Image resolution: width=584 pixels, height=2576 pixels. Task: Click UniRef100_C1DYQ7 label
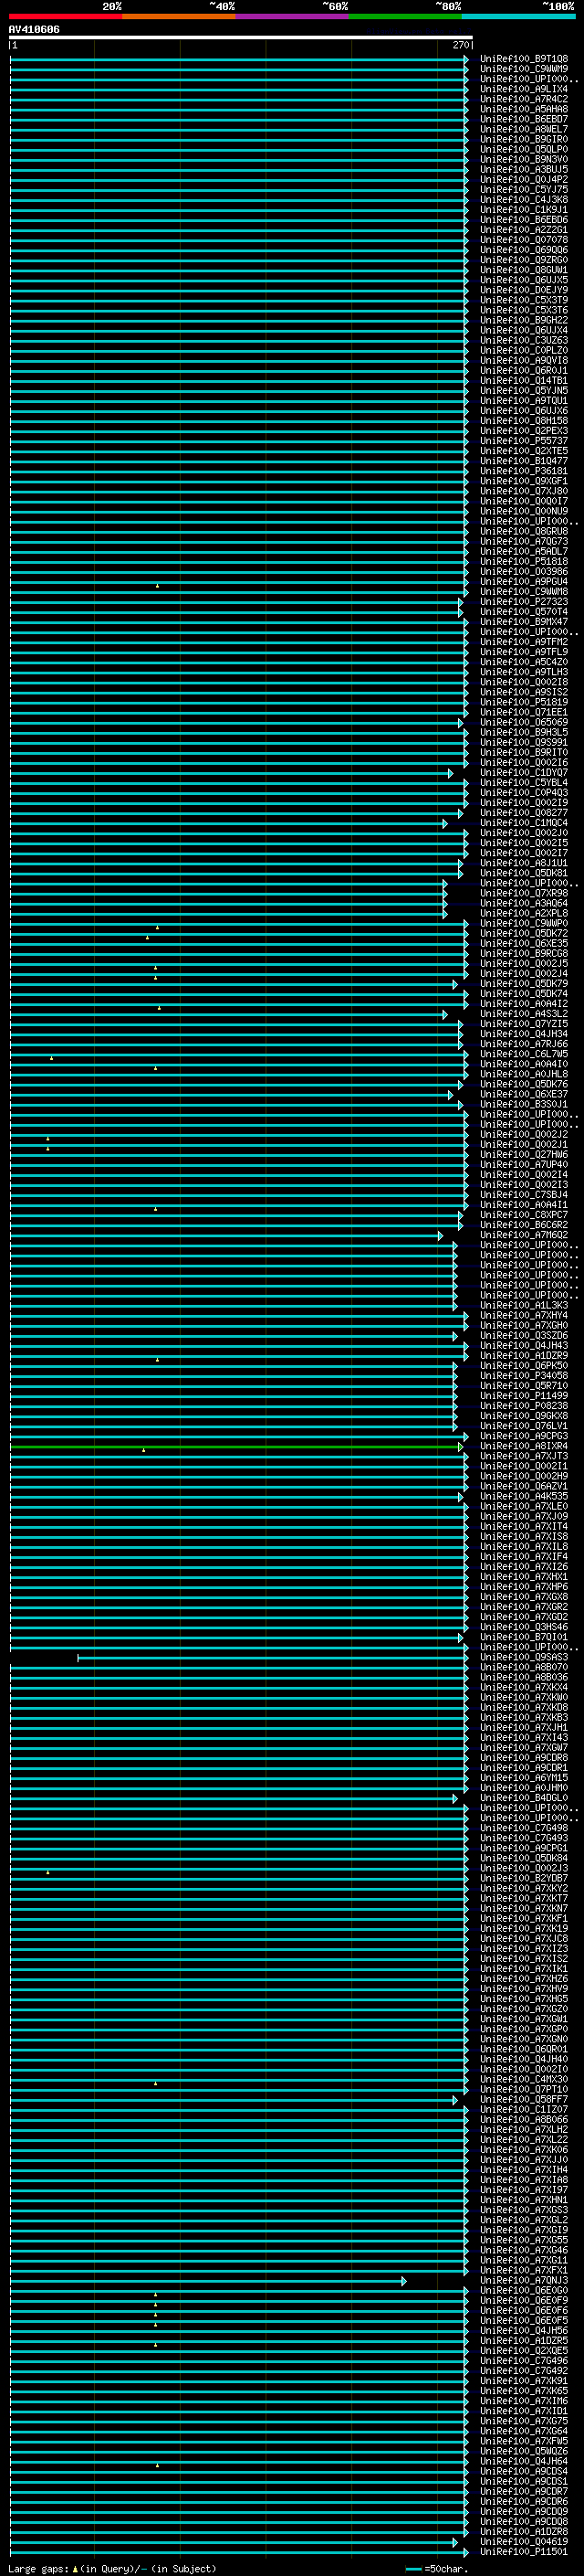point(524,773)
